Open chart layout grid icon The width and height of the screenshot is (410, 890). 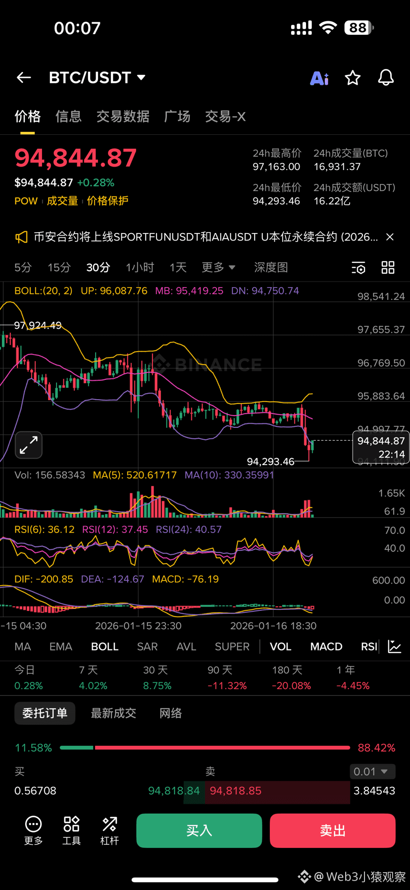[x=388, y=268]
